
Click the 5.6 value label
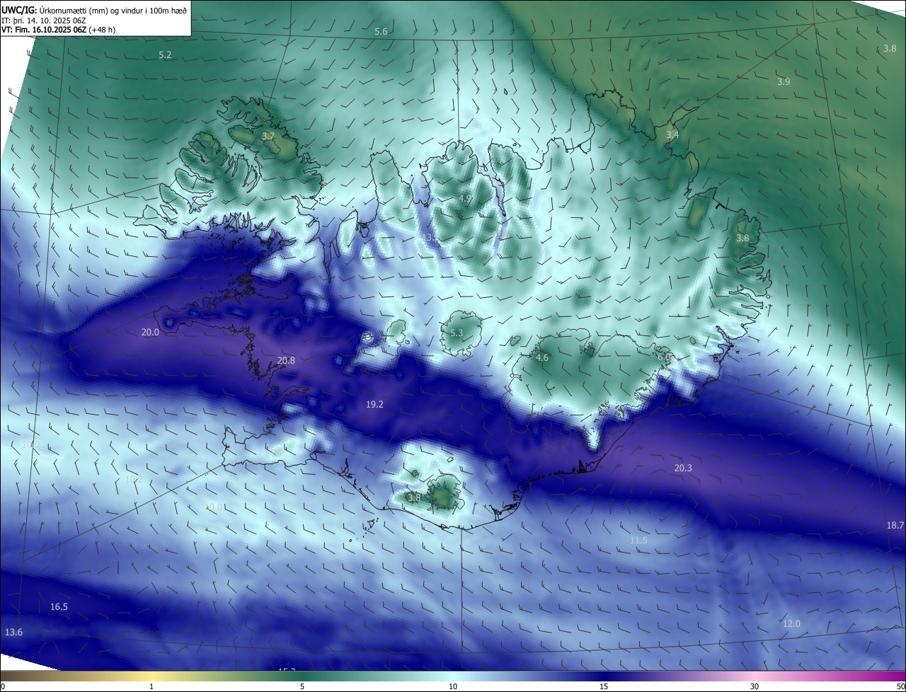pyautogui.click(x=381, y=32)
